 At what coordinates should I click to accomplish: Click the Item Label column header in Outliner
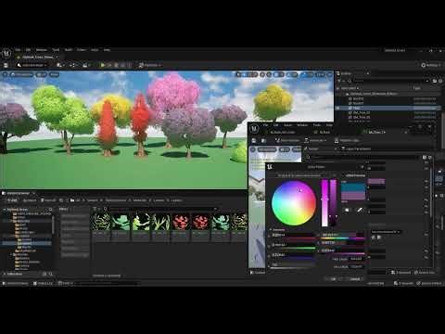point(350,88)
